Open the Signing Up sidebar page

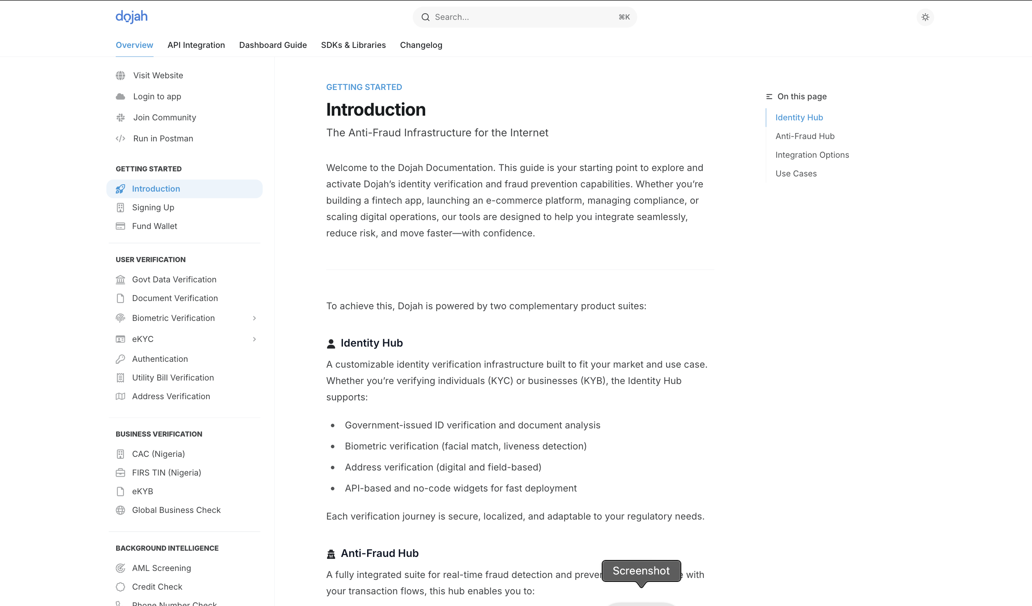tap(153, 208)
